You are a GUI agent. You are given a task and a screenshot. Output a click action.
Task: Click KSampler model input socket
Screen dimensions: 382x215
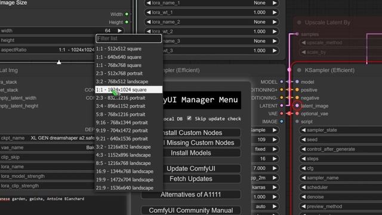pos(297,82)
